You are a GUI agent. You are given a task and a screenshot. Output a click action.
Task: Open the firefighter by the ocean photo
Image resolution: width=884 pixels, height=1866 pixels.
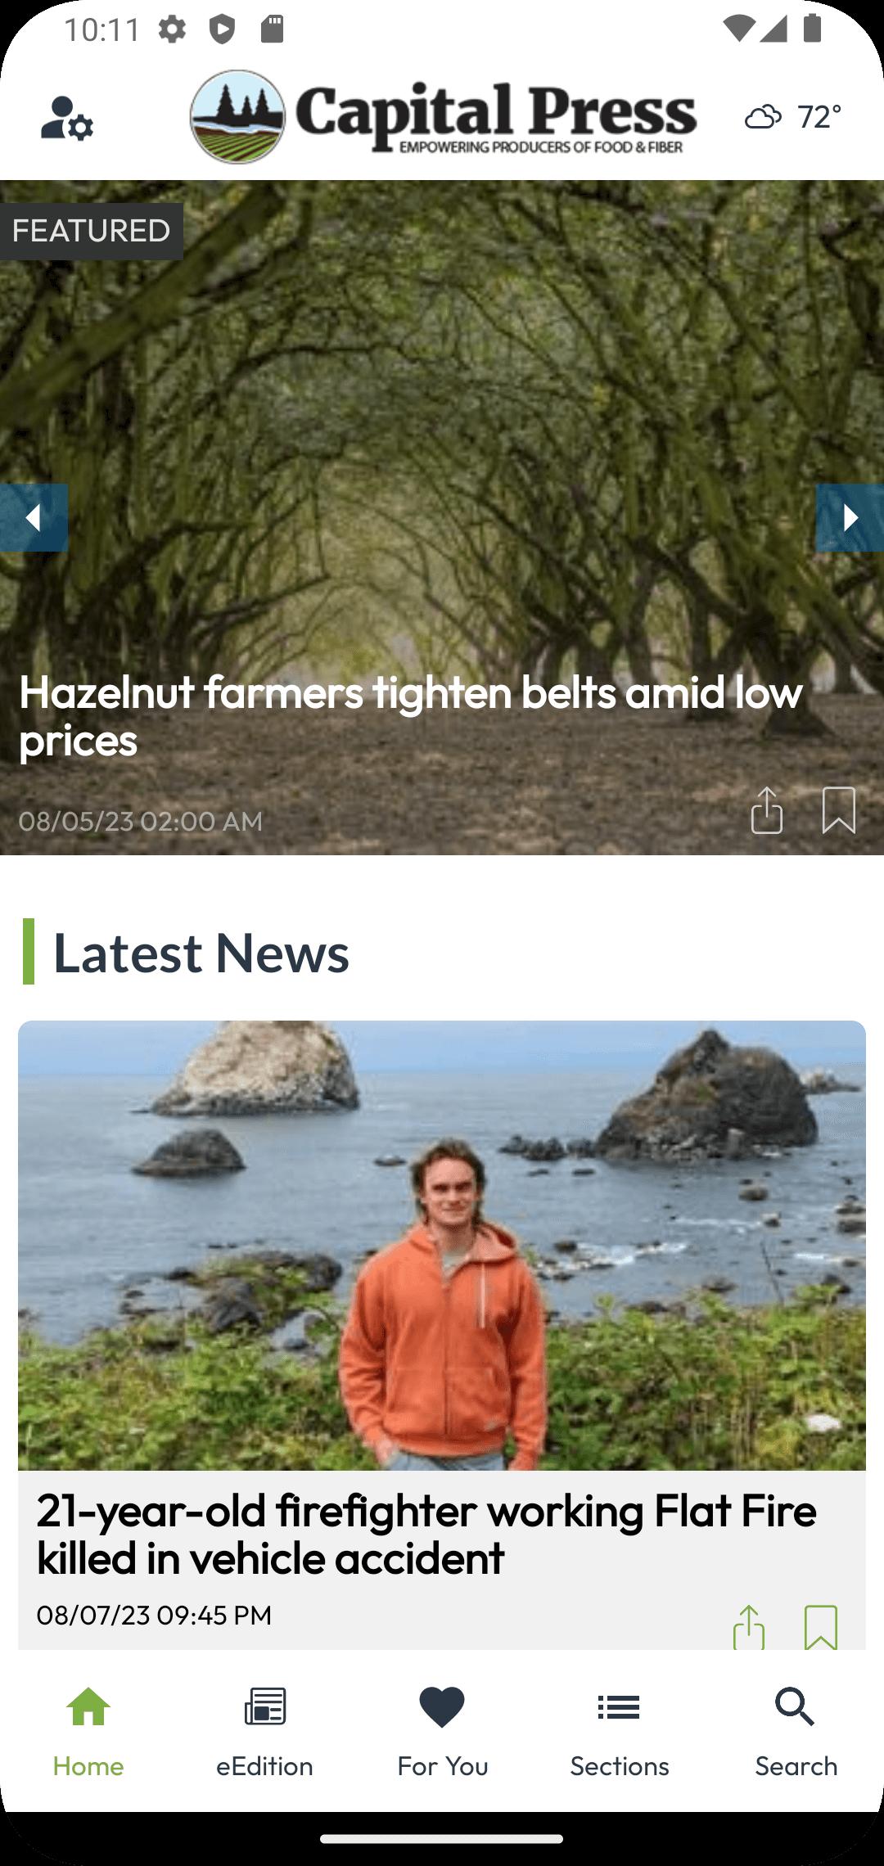tap(442, 1245)
